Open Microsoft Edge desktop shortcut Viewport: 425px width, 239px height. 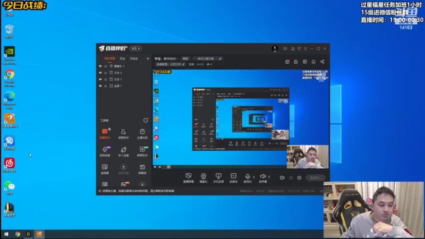tap(10, 100)
